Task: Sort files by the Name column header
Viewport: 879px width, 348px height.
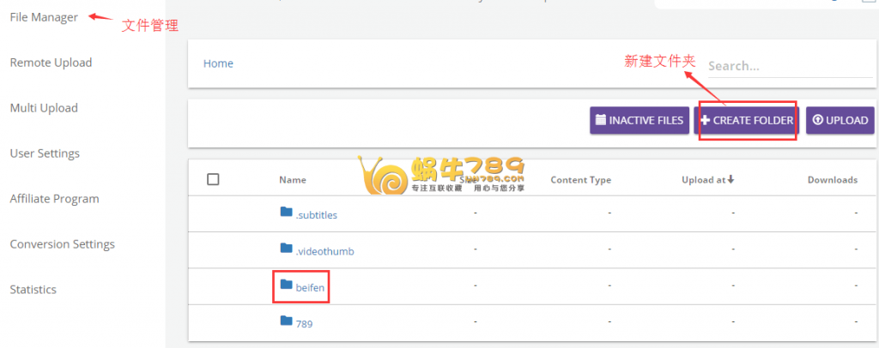Action: pyautogui.click(x=293, y=180)
